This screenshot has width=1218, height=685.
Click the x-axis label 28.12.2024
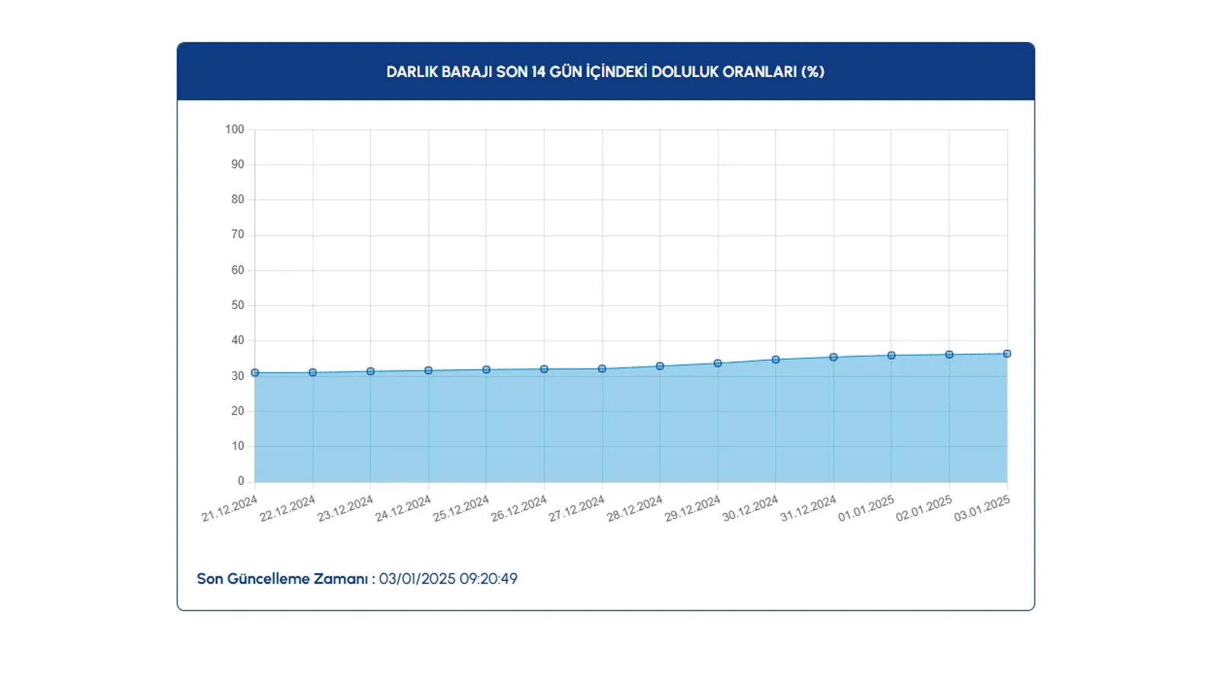[x=634, y=508]
